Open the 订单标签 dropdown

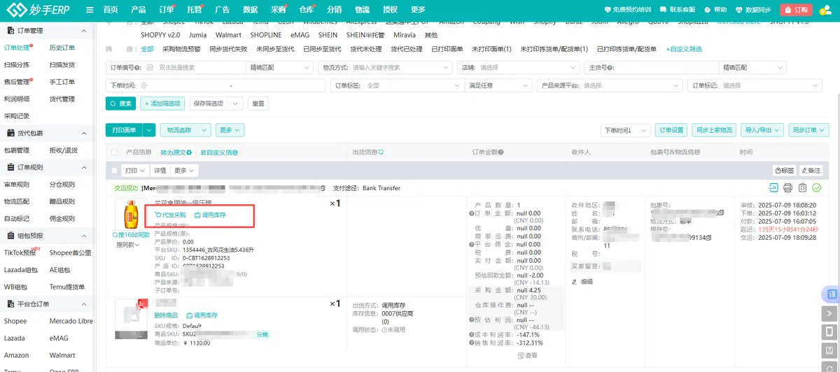398,85
